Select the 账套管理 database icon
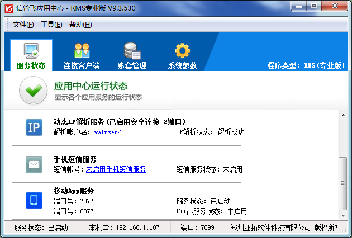The width and height of the screenshot is (352, 238). point(132,51)
